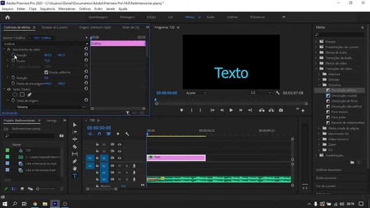This screenshot has height=208, width=370.
Task: Step back one frame
Action: click(222, 110)
